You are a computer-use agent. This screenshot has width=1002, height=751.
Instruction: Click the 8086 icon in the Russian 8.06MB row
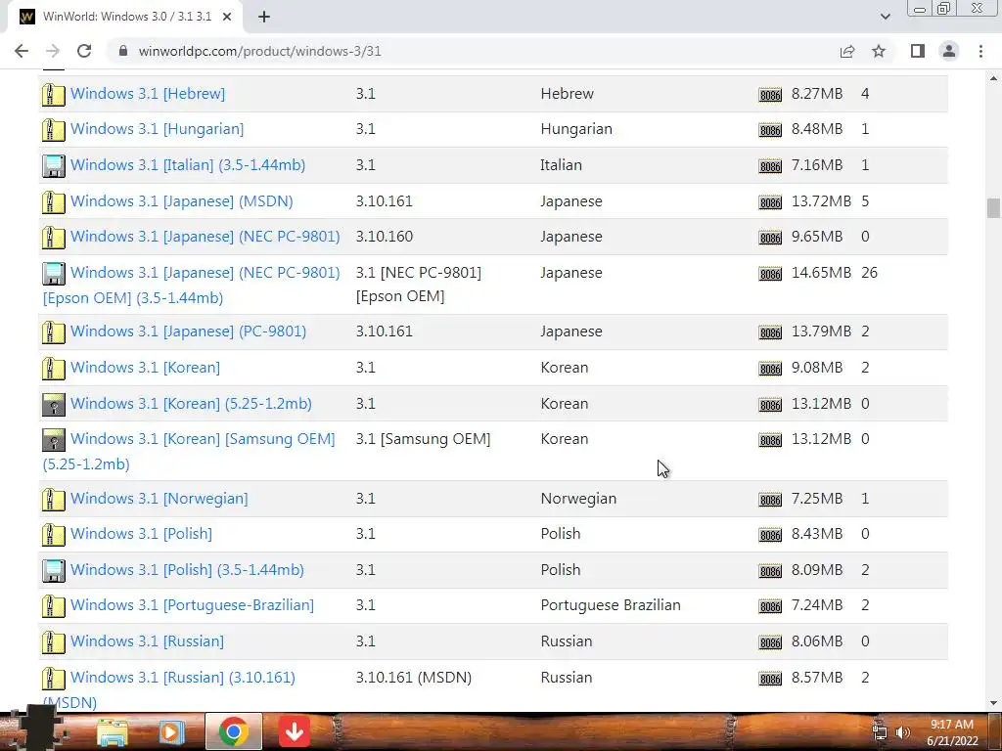pos(770,643)
